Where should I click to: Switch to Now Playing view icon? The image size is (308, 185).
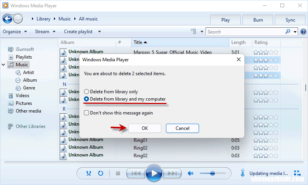[297, 173]
